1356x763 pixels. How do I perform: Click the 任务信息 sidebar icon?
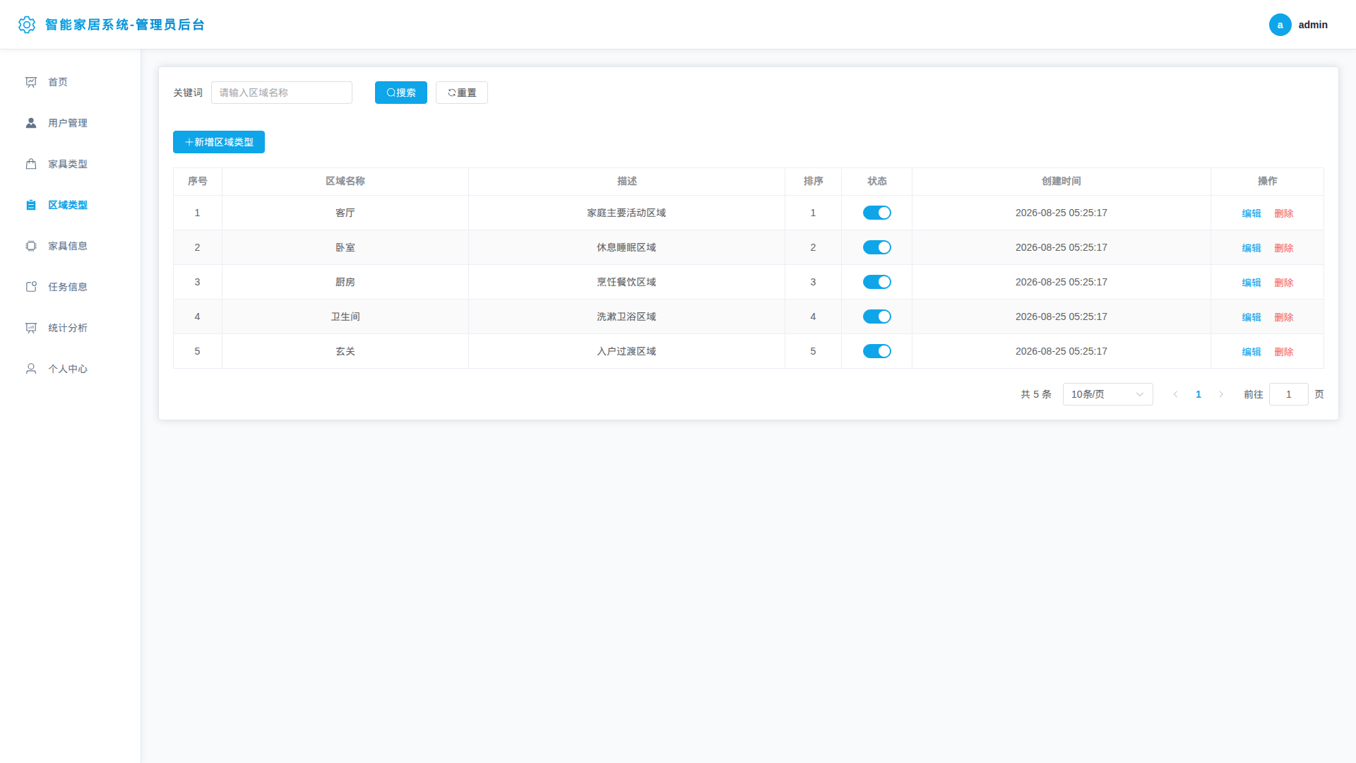click(x=31, y=287)
